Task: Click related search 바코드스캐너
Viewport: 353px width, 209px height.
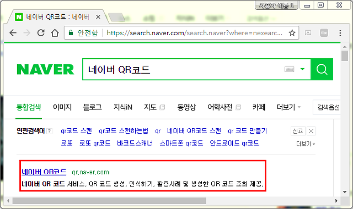Action: pyautogui.click(x=135, y=143)
